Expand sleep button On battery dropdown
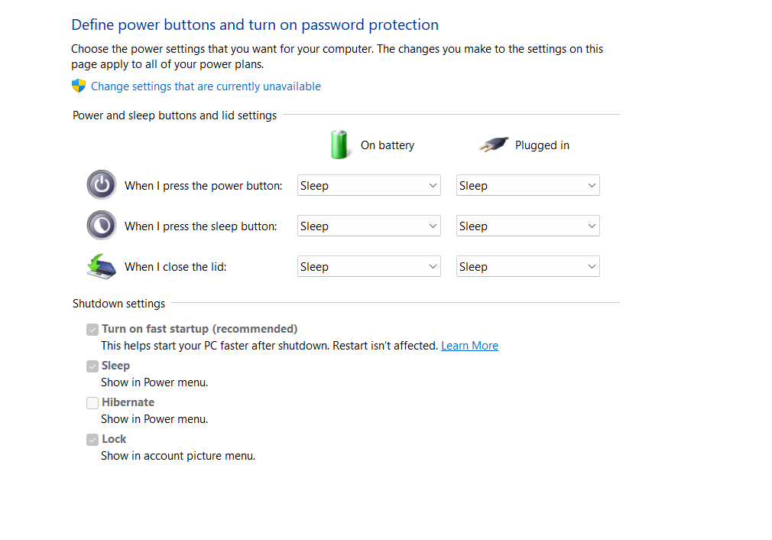This screenshot has height=540, width=772. pyautogui.click(x=368, y=226)
